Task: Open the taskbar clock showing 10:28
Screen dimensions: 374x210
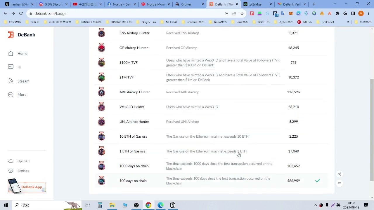Action: click(351, 205)
